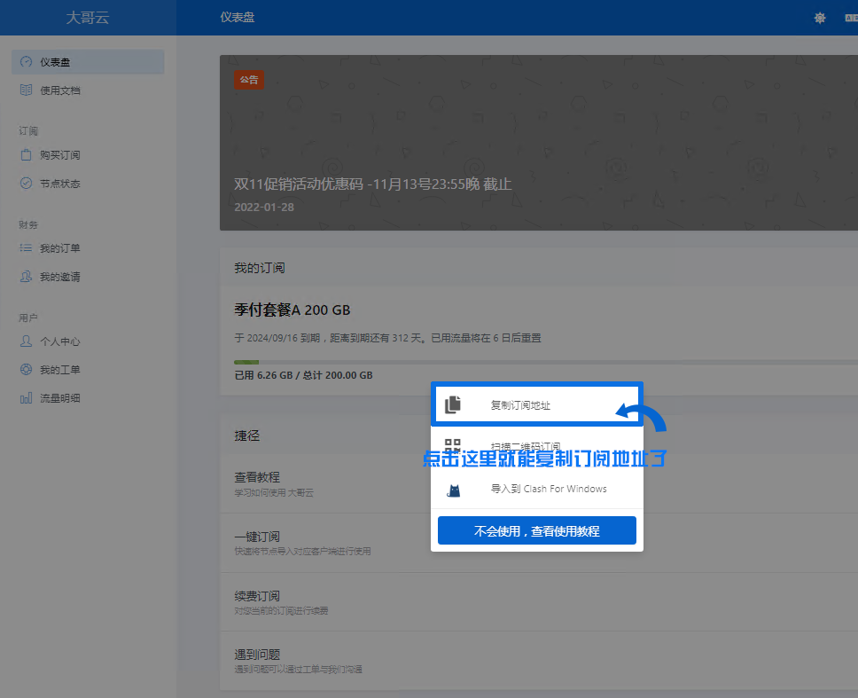Click the 使用文档 book icon in sidebar
This screenshot has width=858, height=698.
[25, 90]
